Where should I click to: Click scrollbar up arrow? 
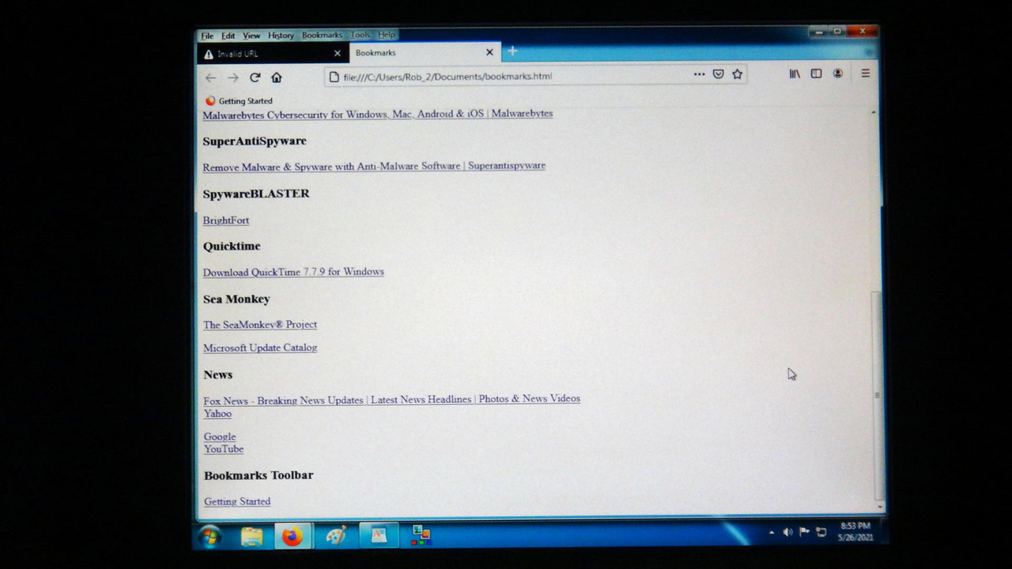[x=874, y=112]
